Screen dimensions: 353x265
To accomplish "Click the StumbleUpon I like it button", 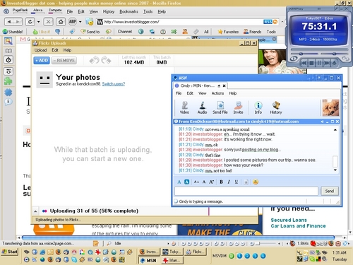I will tap(42, 32).
